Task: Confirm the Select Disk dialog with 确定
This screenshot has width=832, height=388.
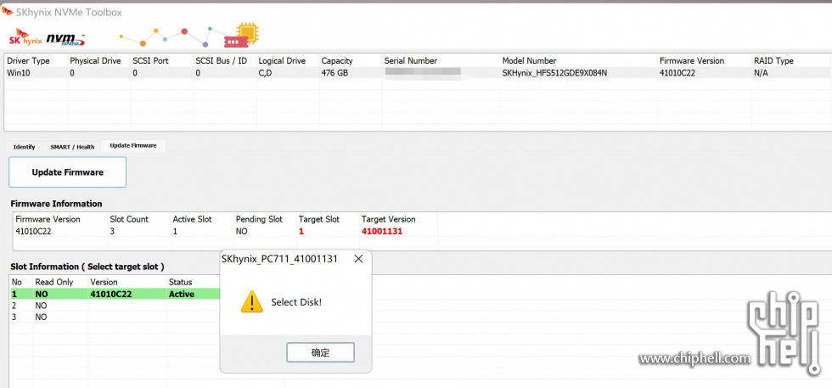Action: pos(321,352)
